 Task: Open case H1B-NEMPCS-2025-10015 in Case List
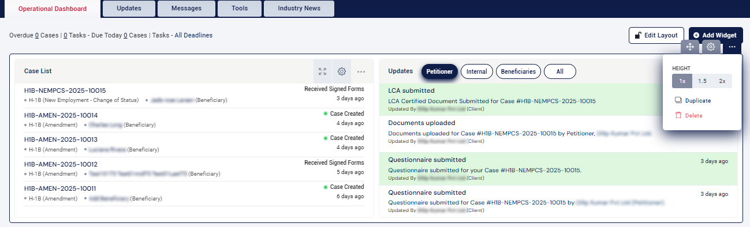(65, 90)
